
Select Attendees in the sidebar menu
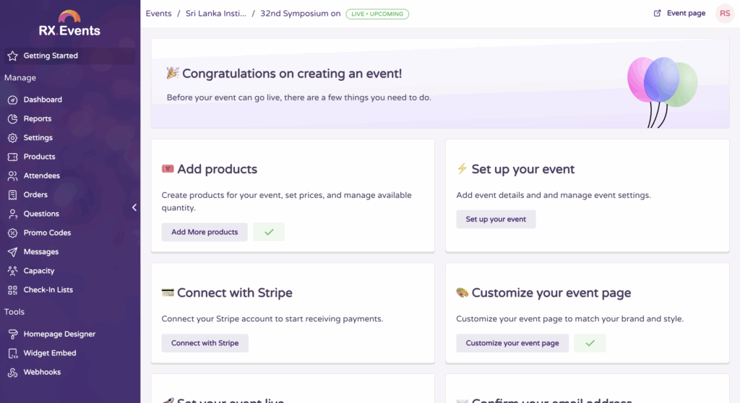(41, 175)
